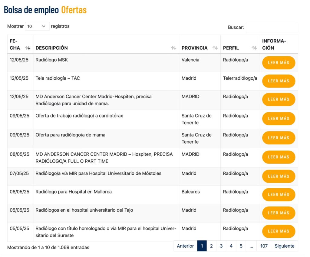
Task: Go to pagination page 2
Action: pos(211,246)
